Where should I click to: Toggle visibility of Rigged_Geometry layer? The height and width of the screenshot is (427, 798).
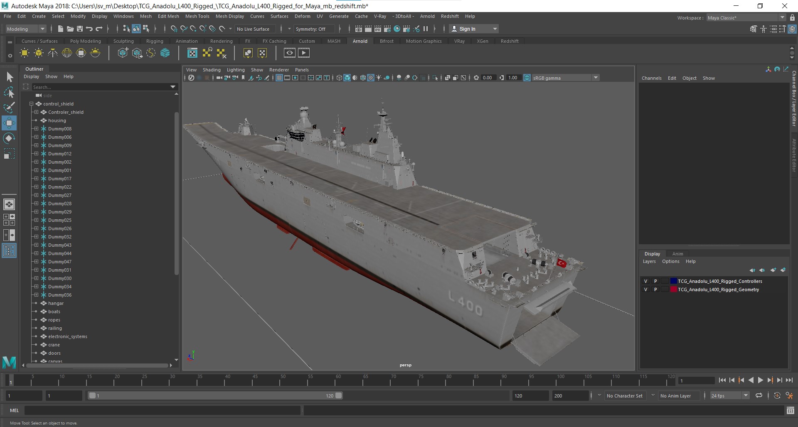point(645,290)
